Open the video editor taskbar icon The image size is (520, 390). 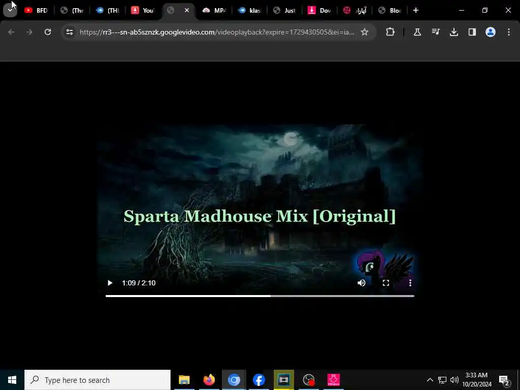pyautogui.click(x=283, y=380)
